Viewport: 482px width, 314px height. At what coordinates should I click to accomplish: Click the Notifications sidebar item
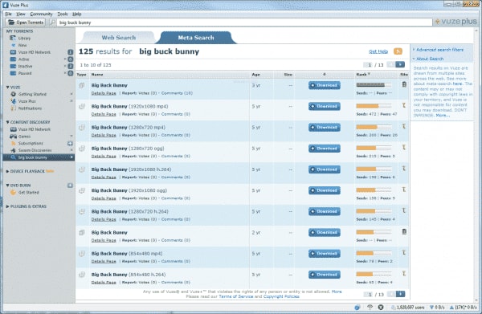point(30,108)
